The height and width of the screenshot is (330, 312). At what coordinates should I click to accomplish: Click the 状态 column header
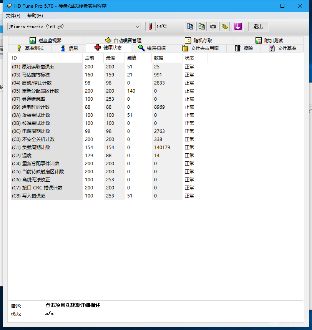pyautogui.click(x=195, y=58)
